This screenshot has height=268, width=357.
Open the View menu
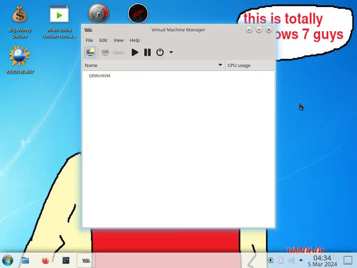[119, 40]
